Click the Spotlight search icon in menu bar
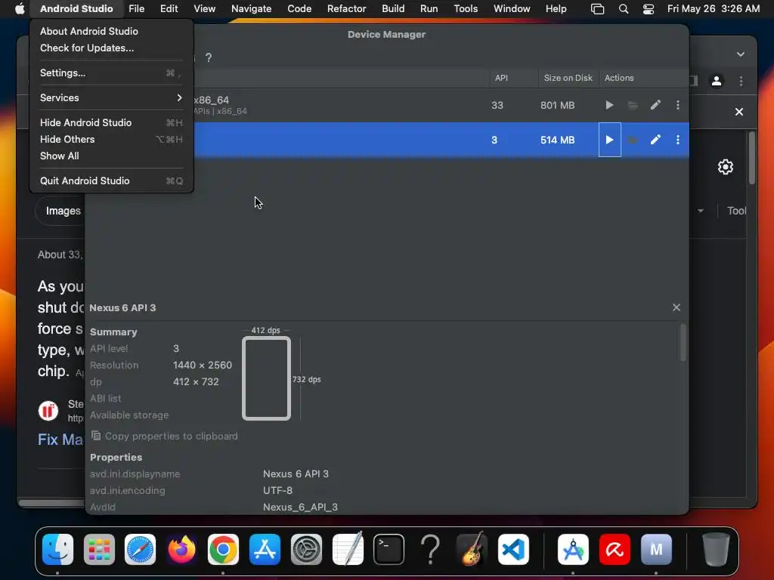 tap(624, 9)
